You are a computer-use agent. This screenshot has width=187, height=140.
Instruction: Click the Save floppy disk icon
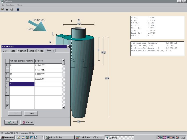click(x=7, y=9)
